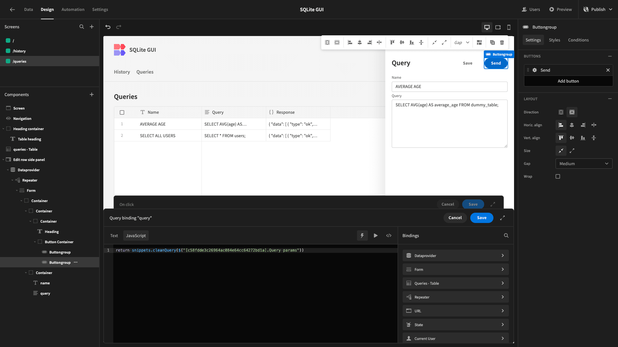The height and width of the screenshot is (347, 618).
Task: Run the JavaScript with play icon
Action: tap(376, 236)
